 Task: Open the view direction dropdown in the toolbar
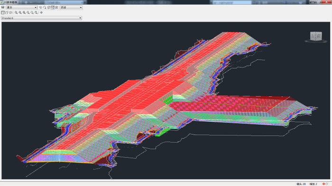tap(71, 8)
